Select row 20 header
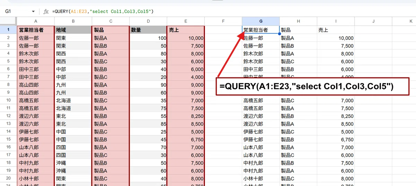Image resolution: width=416 pixels, height=186 pixels. point(8,179)
